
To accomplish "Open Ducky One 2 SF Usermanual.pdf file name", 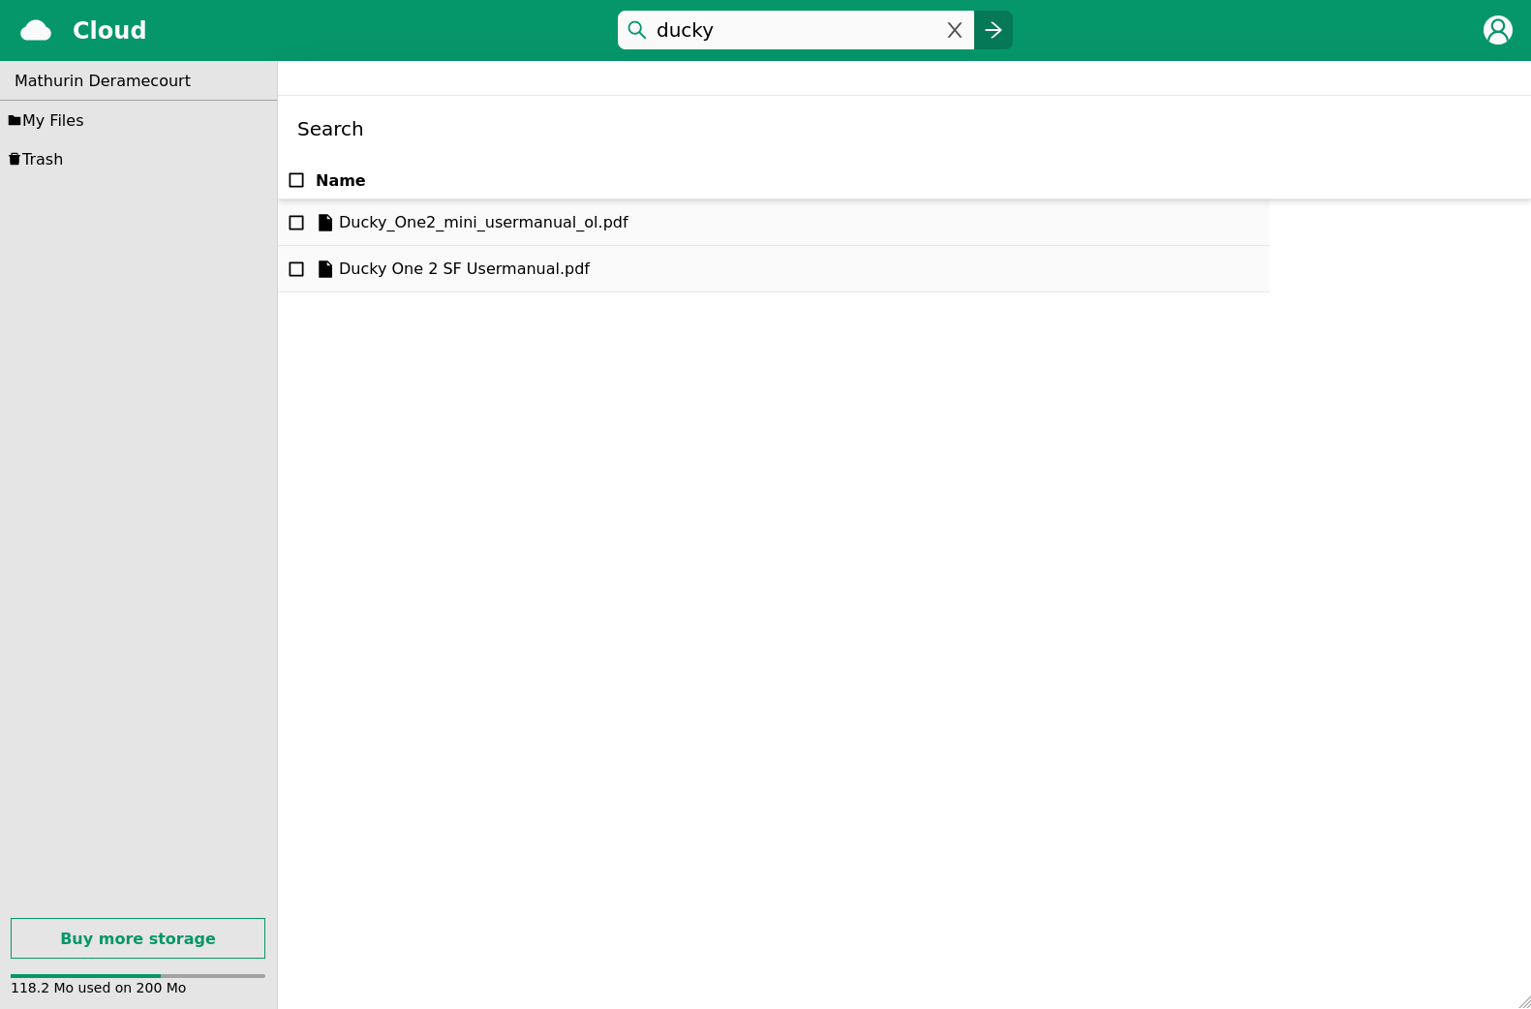I will [x=464, y=269].
